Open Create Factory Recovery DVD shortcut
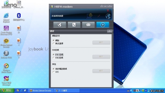Viewport: 165px width, 93px height. (6, 30)
